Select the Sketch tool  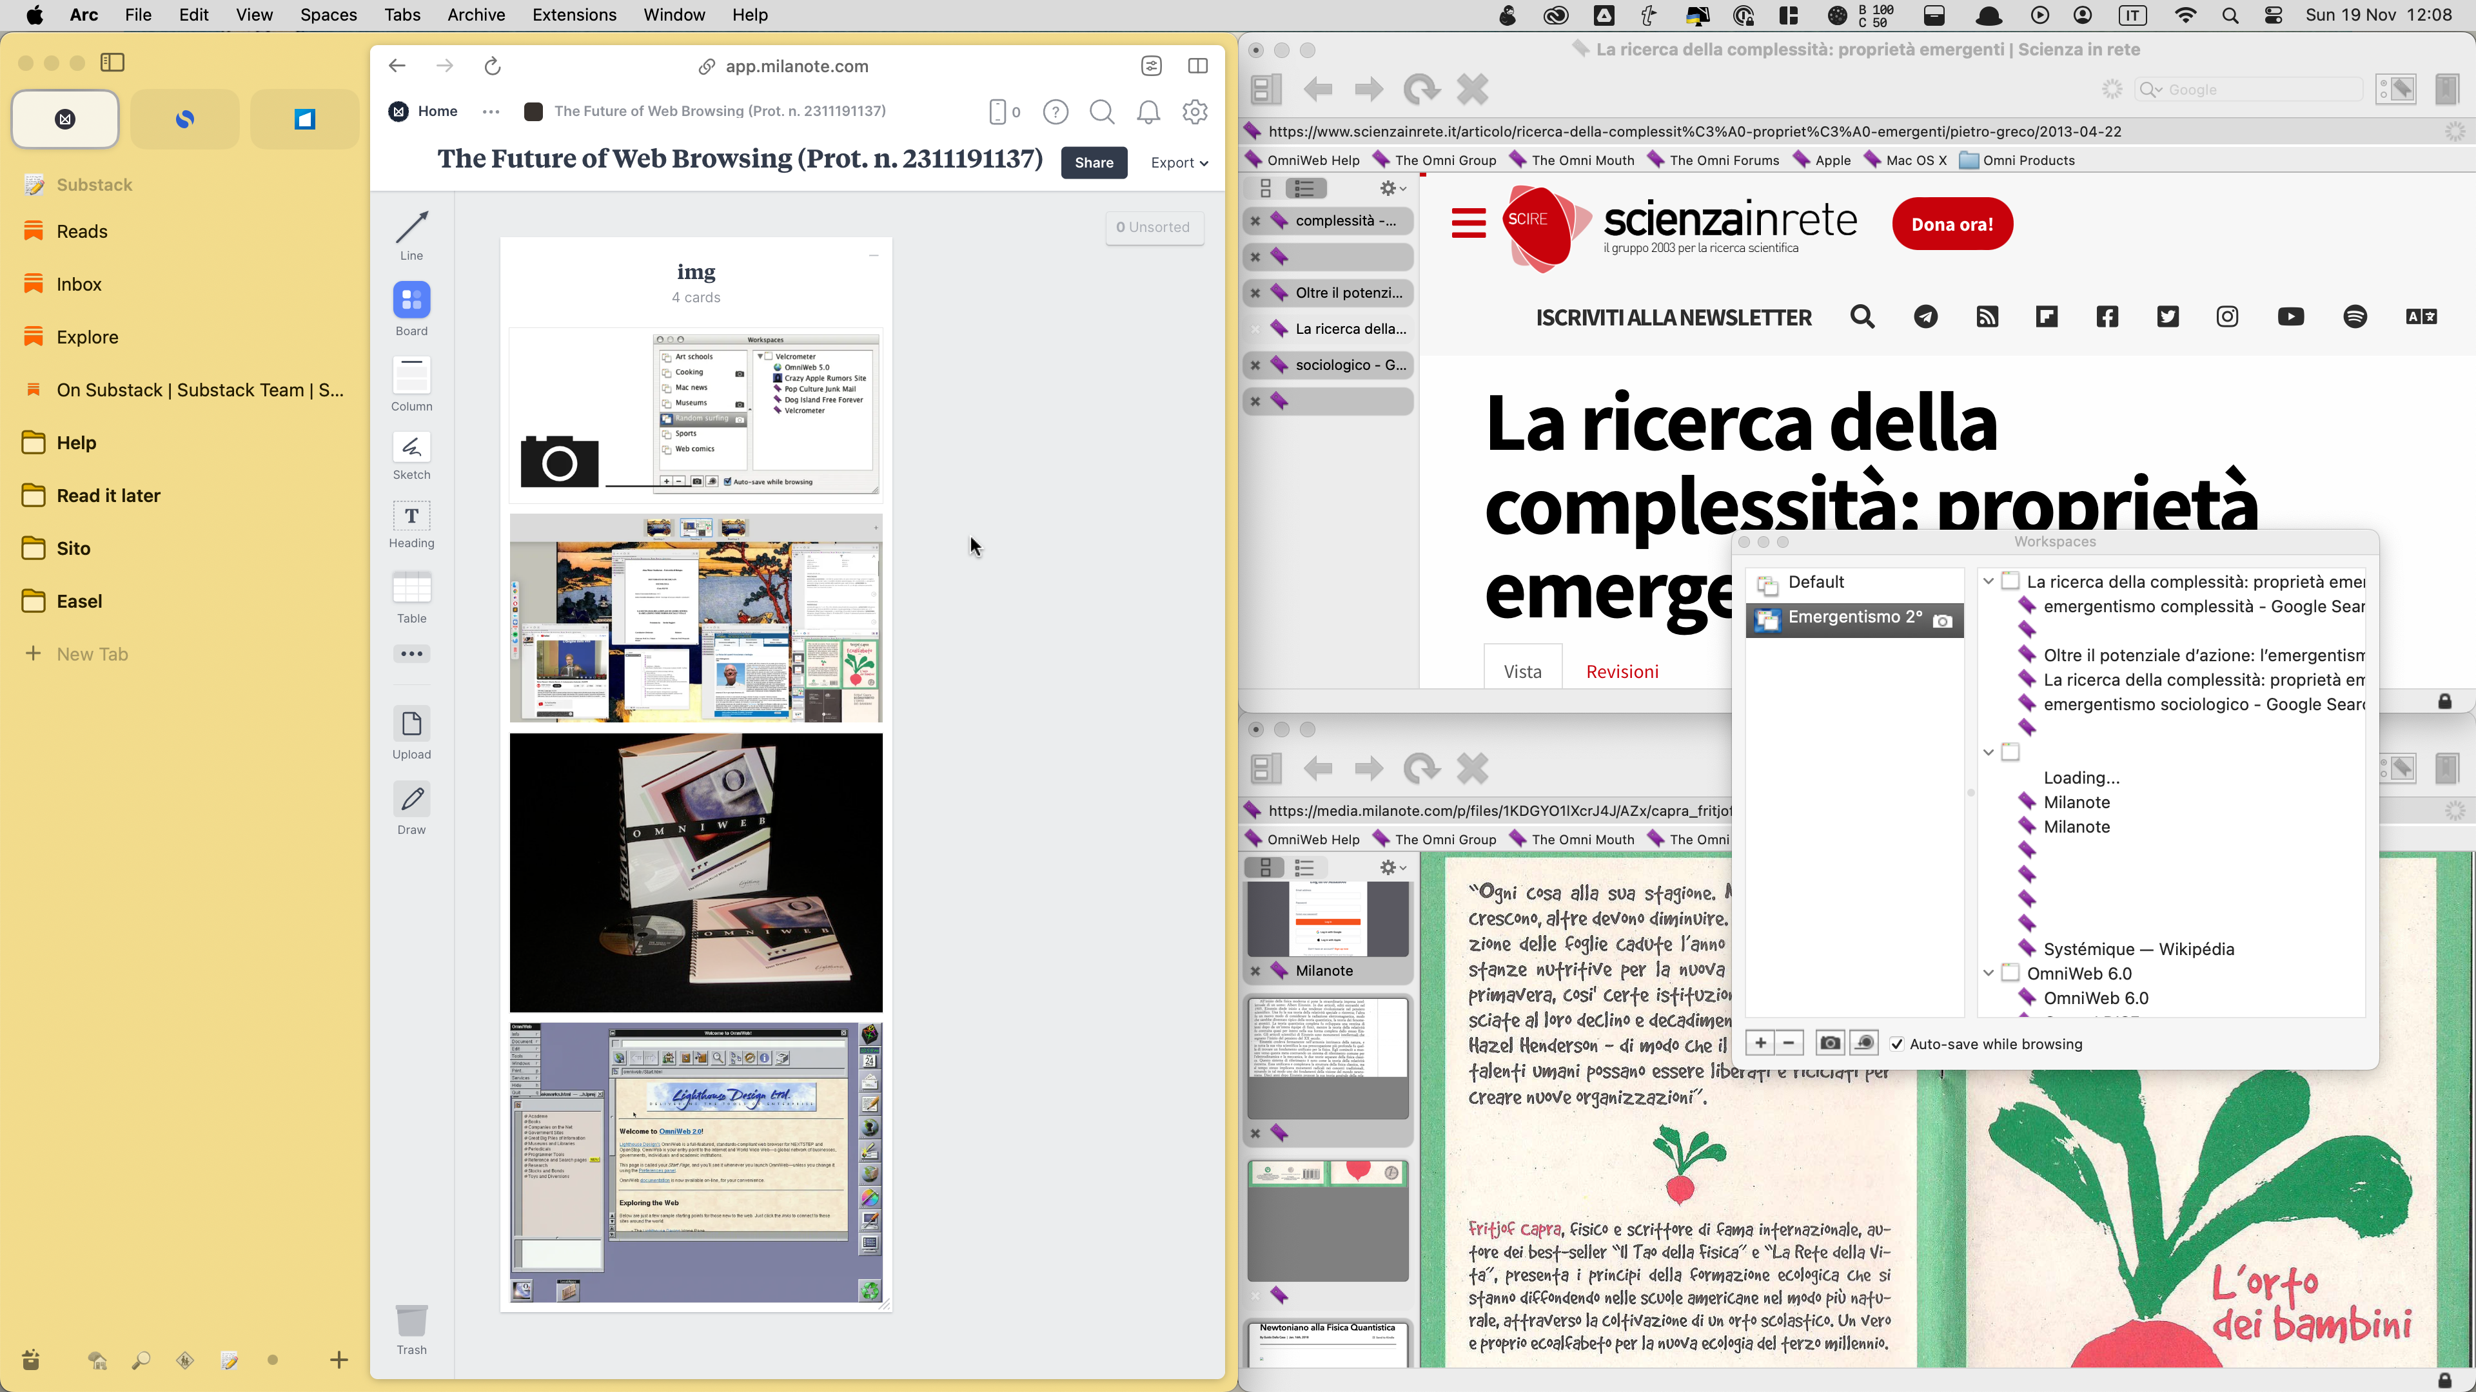[x=411, y=448]
